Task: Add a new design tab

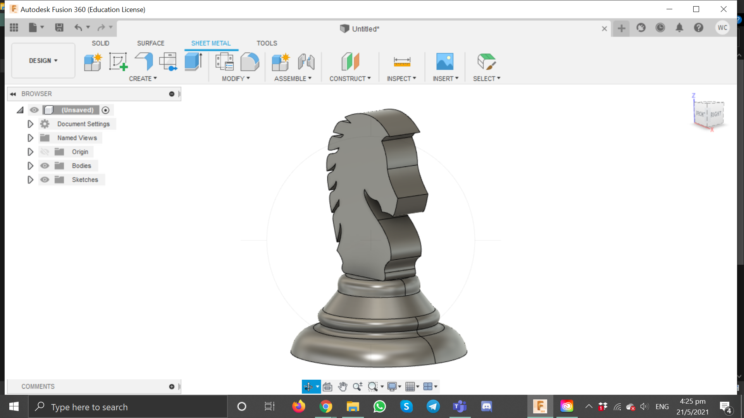Action: tap(621, 28)
